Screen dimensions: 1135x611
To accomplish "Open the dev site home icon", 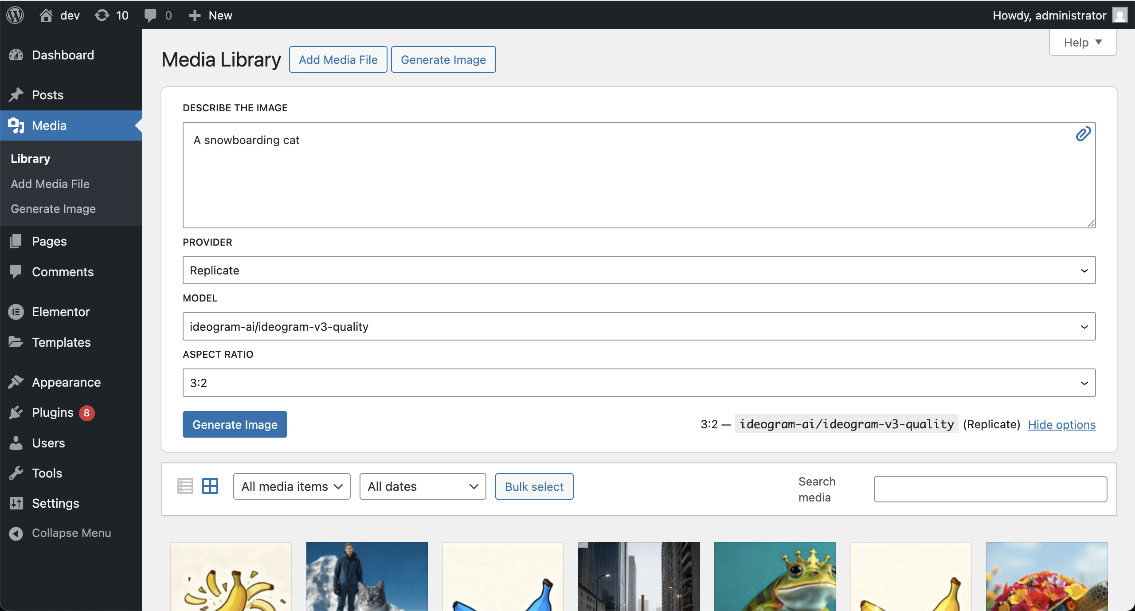I will pos(46,15).
